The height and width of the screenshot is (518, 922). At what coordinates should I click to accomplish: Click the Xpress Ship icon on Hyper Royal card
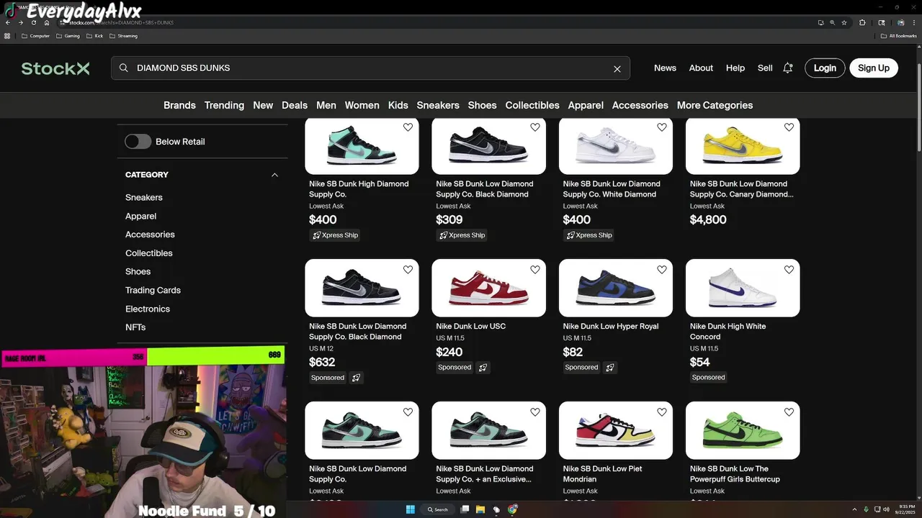pyautogui.click(x=610, y=368)
